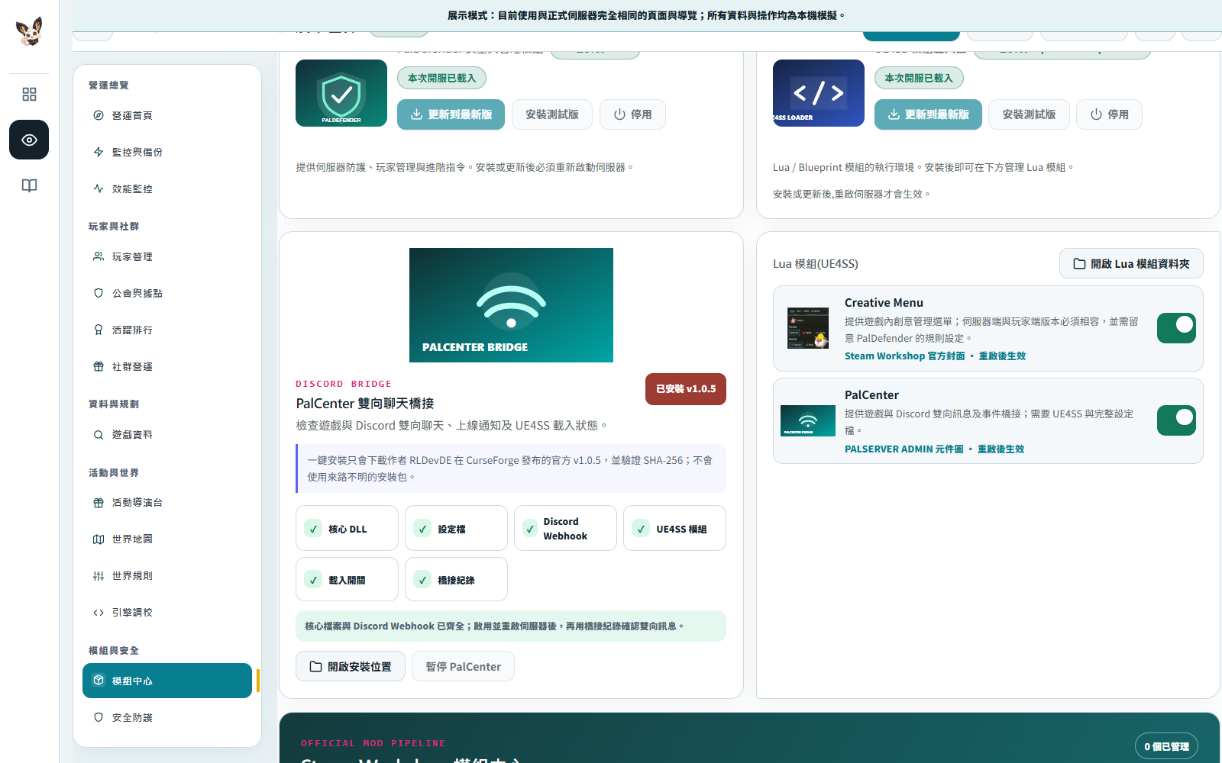
Task: Open 社群營運 sidebar item
Action: click(167, 366)
